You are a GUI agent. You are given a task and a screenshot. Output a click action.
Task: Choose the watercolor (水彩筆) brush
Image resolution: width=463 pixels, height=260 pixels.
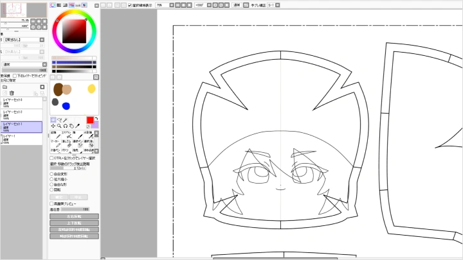click(89, 135)
